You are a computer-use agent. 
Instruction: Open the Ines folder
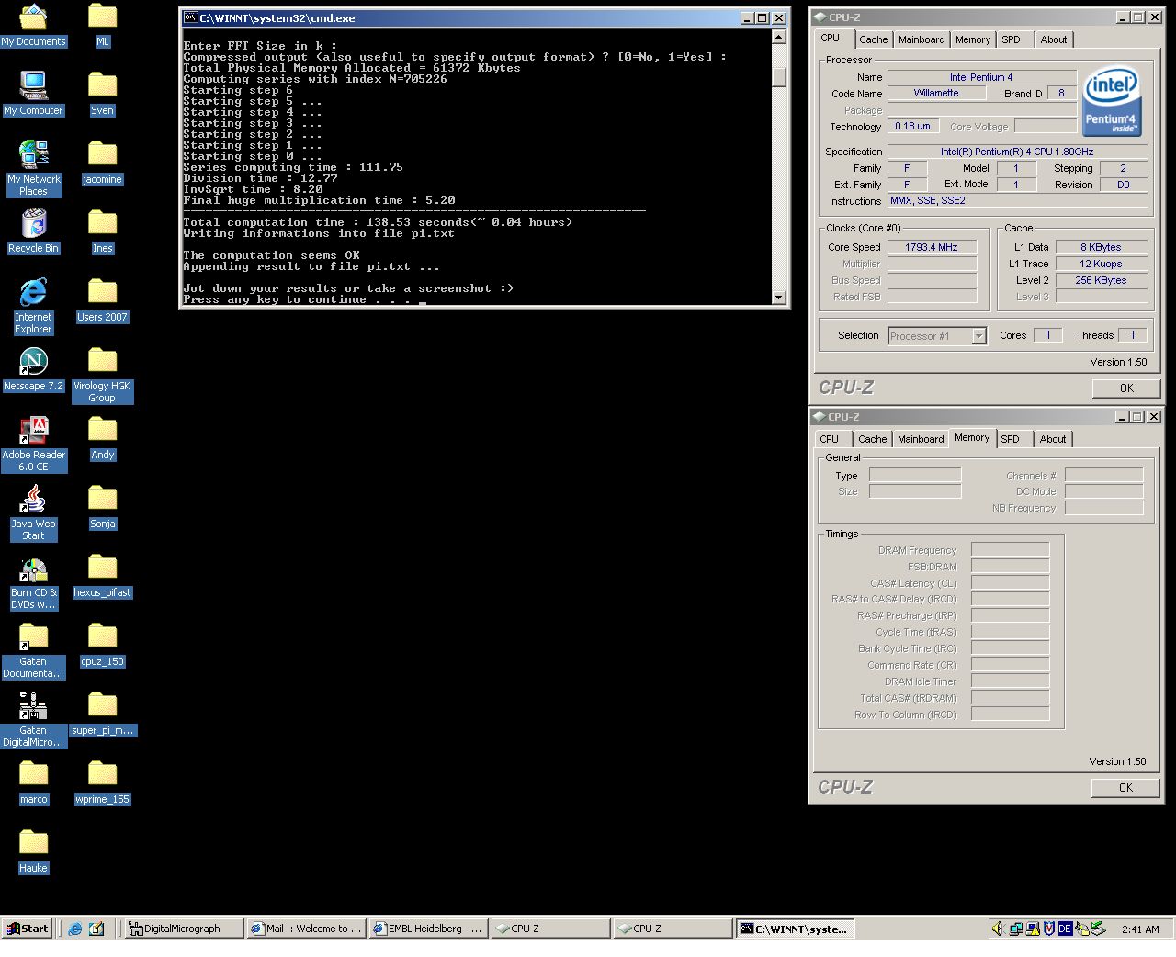pyautogui.click(x=102, y=231)
